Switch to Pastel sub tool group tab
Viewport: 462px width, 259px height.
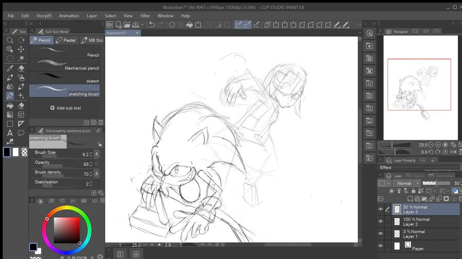tap(66, 40)
